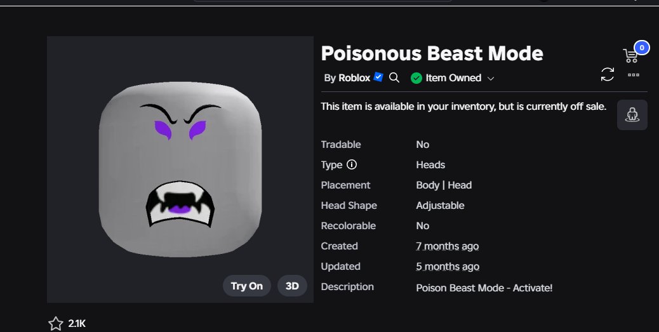This screenshot has height=332, width=659.
Task: Click the Item Owned label
Action: pyautogui.click(x=453, y=77)
